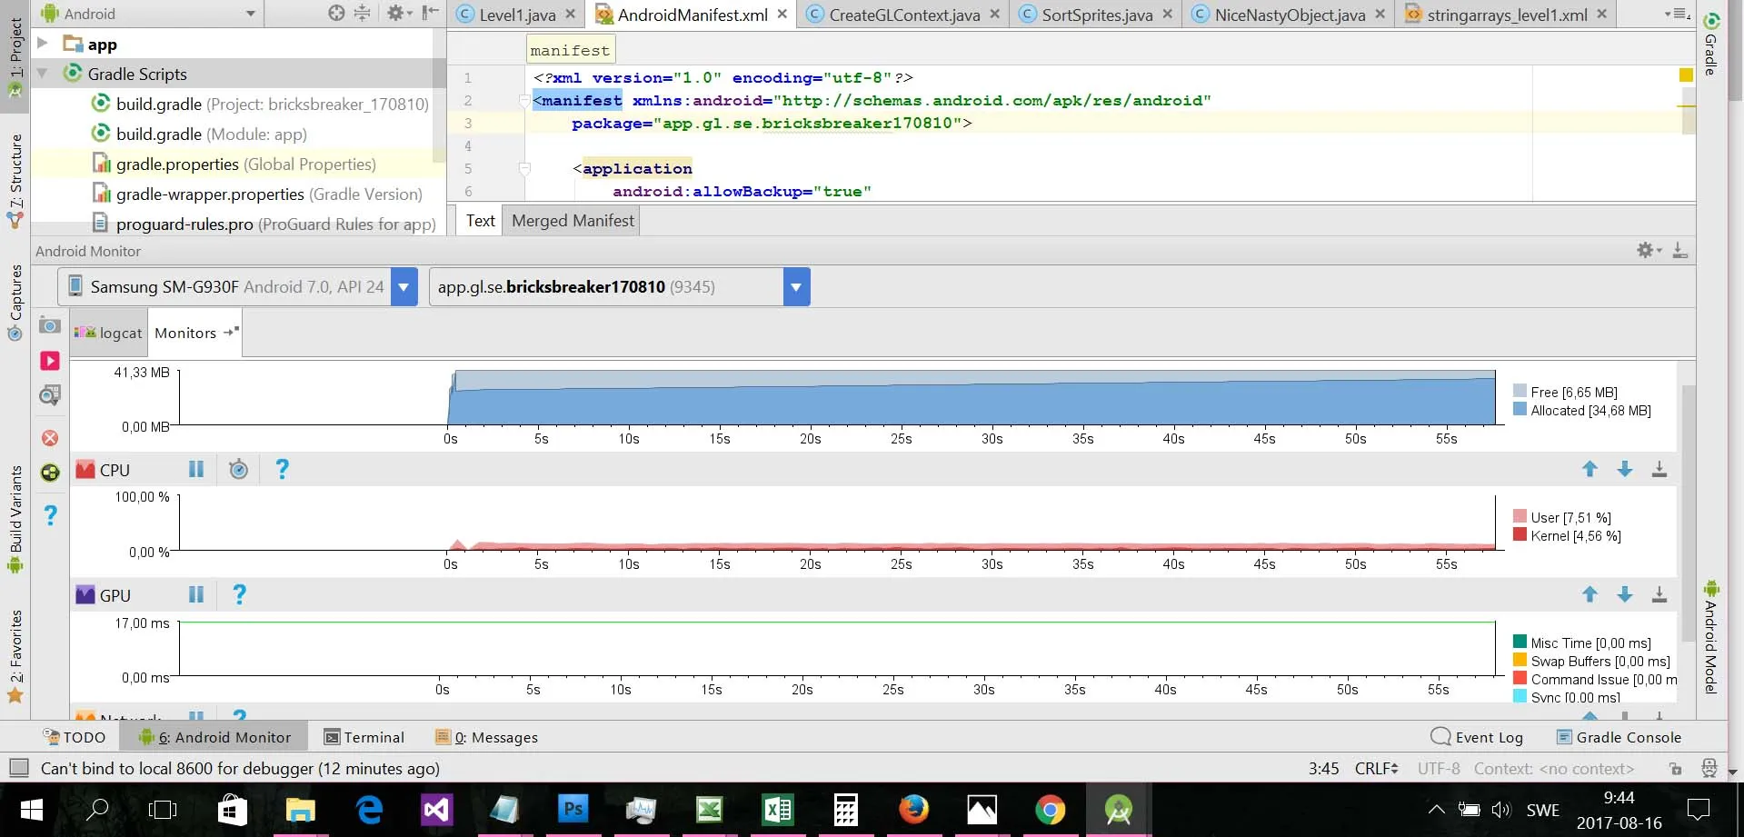1744x837 pixels.
Task: Open the Event Log
Action: [1477, 737]
